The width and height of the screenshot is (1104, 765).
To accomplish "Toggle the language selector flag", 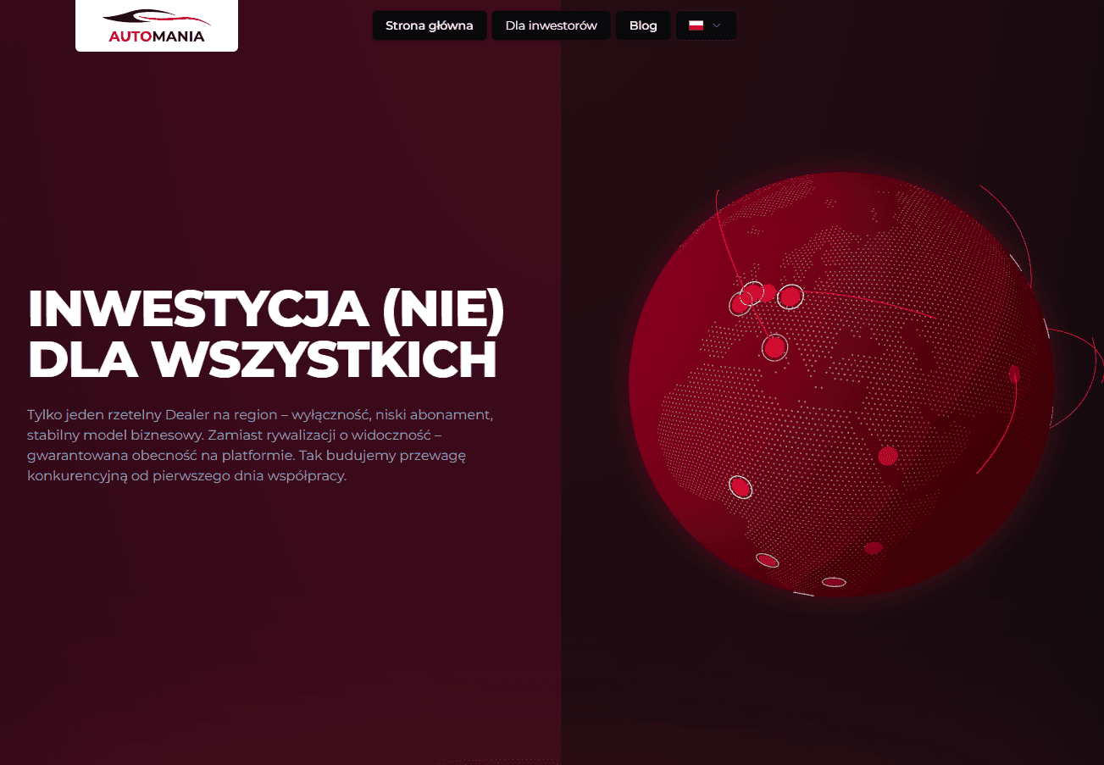I will pyautogui.click(x=695, y=25).
